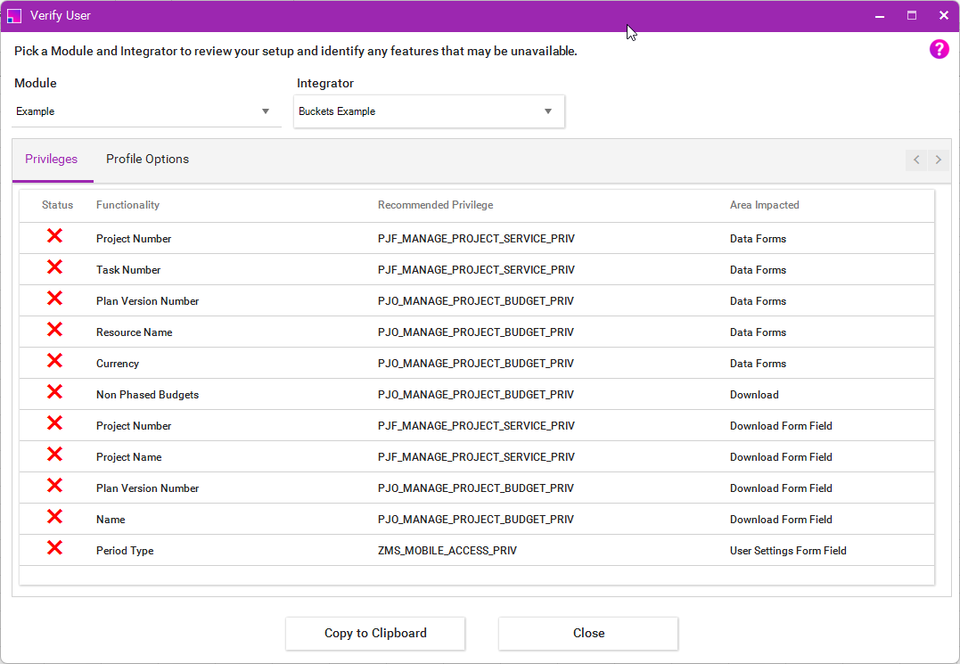Select the Privileges tab

click(x=52, y=160)
